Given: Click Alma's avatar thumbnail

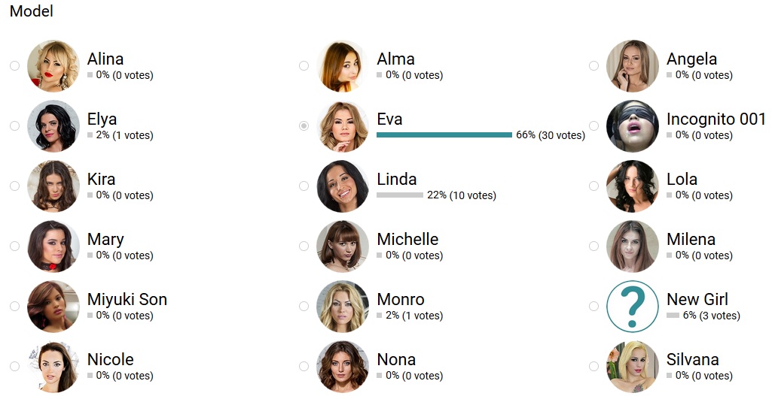Looking at the screenshot, I should point(343,65).
